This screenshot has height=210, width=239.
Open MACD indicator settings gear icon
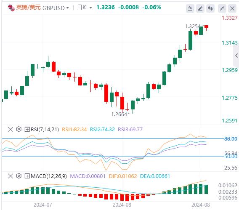[x=19, y=176]
